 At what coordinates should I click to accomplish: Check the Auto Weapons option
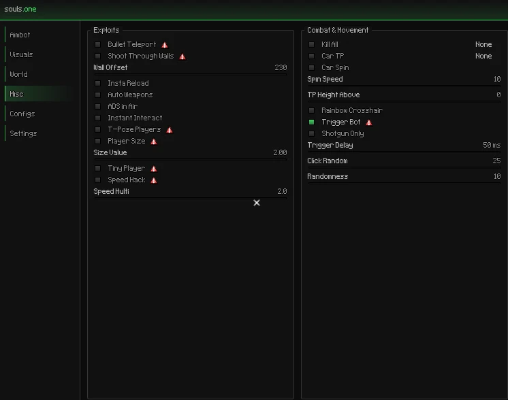tap(97, 95)
